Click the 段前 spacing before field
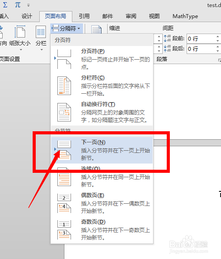 click(x=201, y=38)
